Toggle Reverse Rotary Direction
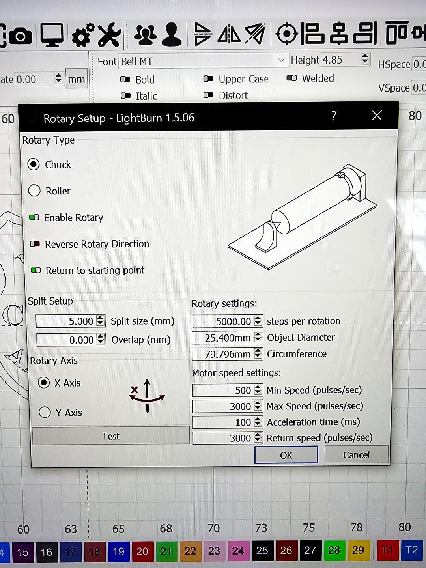Screen dimensions: 426x568 (x=35, y=244)
